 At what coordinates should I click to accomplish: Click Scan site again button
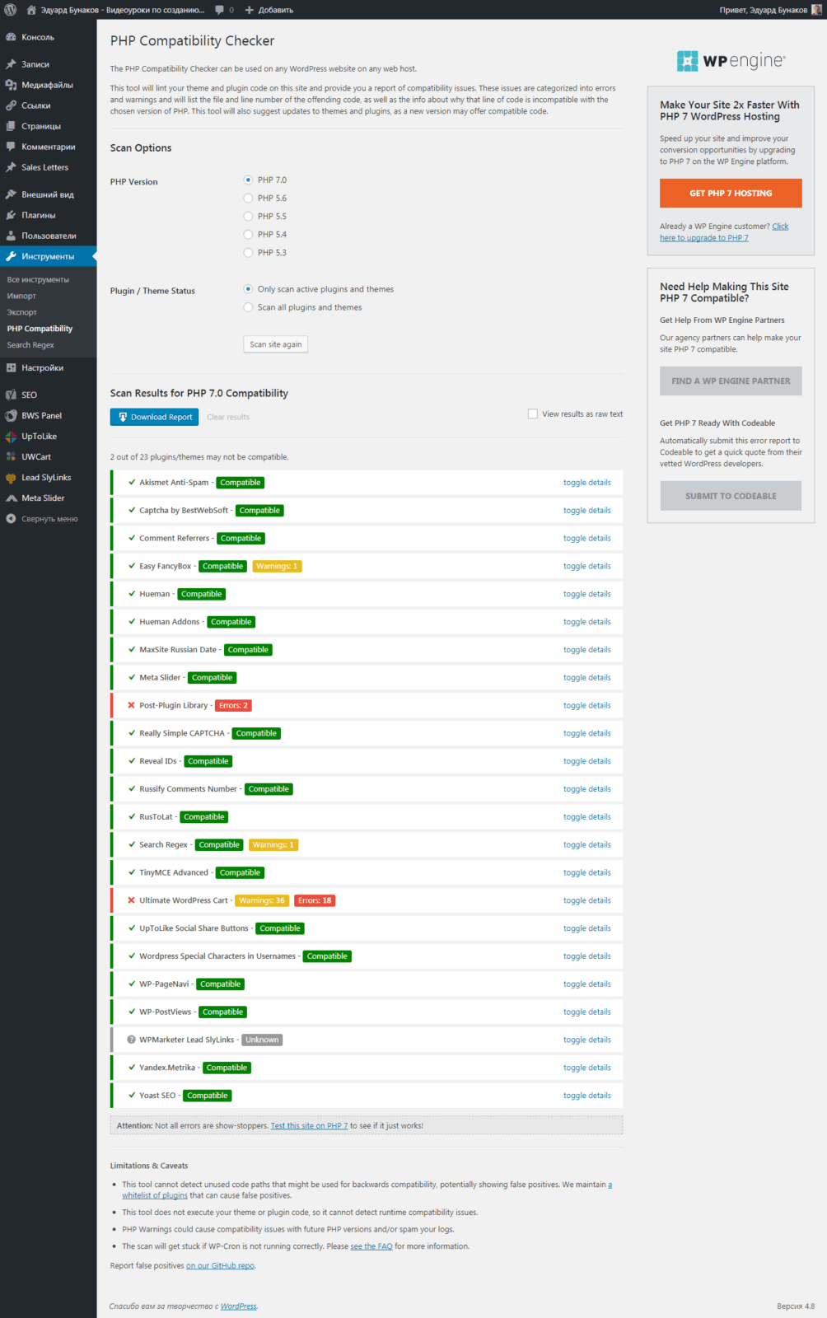click(x=276, y=344)
